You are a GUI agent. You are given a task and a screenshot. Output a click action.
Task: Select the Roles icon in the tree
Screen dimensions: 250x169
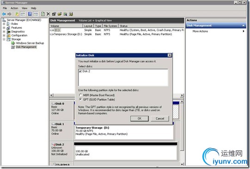[x=8, y=24]
